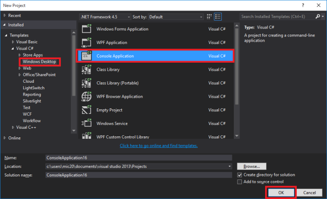
Task: Click the Browse... button
Action: [252, 166]
